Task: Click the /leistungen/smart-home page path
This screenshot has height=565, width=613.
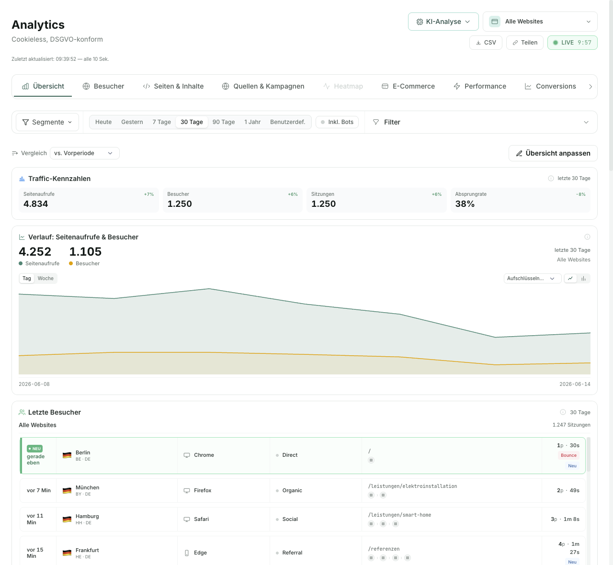Action: pyautogui.click(x=400, y=515)
